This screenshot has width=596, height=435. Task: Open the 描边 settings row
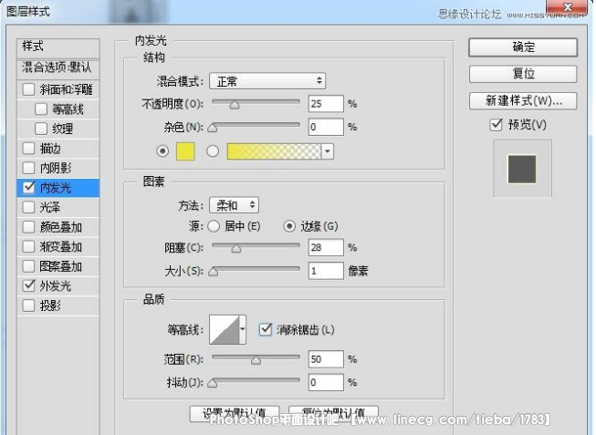[x=58, y=149]
